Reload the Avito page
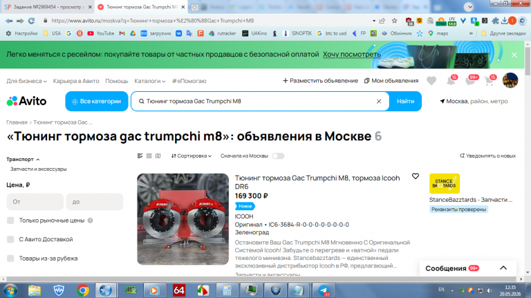Screen dimensions: 531x298 32,21
